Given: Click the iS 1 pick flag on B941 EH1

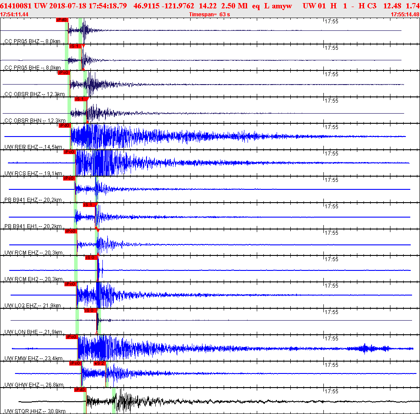Looking at the screenshot, I should point(89,205).
